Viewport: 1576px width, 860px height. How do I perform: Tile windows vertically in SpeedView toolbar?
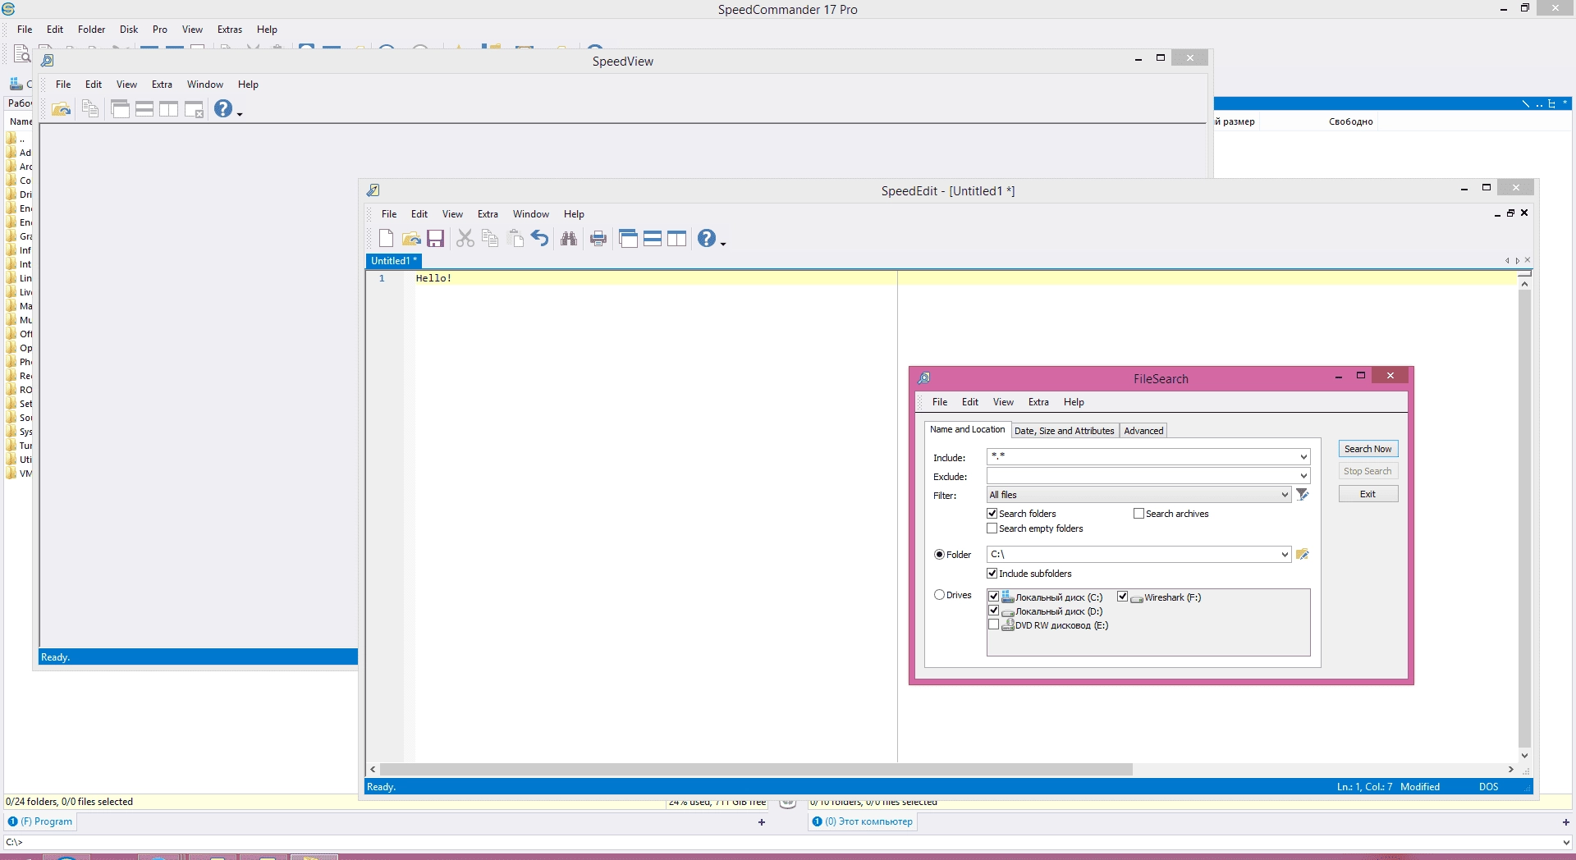point(168,108)
